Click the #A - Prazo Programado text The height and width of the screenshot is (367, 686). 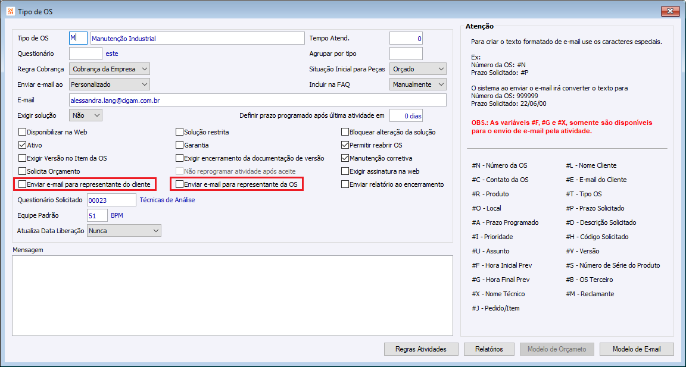click(505, 222)
